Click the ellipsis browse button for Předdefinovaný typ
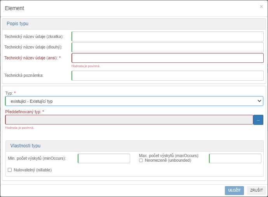Viewport: 268px width, 197px height. (258, 120)
